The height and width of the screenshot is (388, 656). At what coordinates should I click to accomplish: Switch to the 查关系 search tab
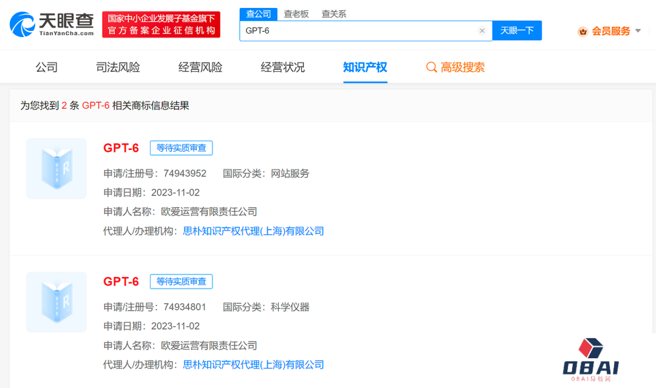coord(333,14)
